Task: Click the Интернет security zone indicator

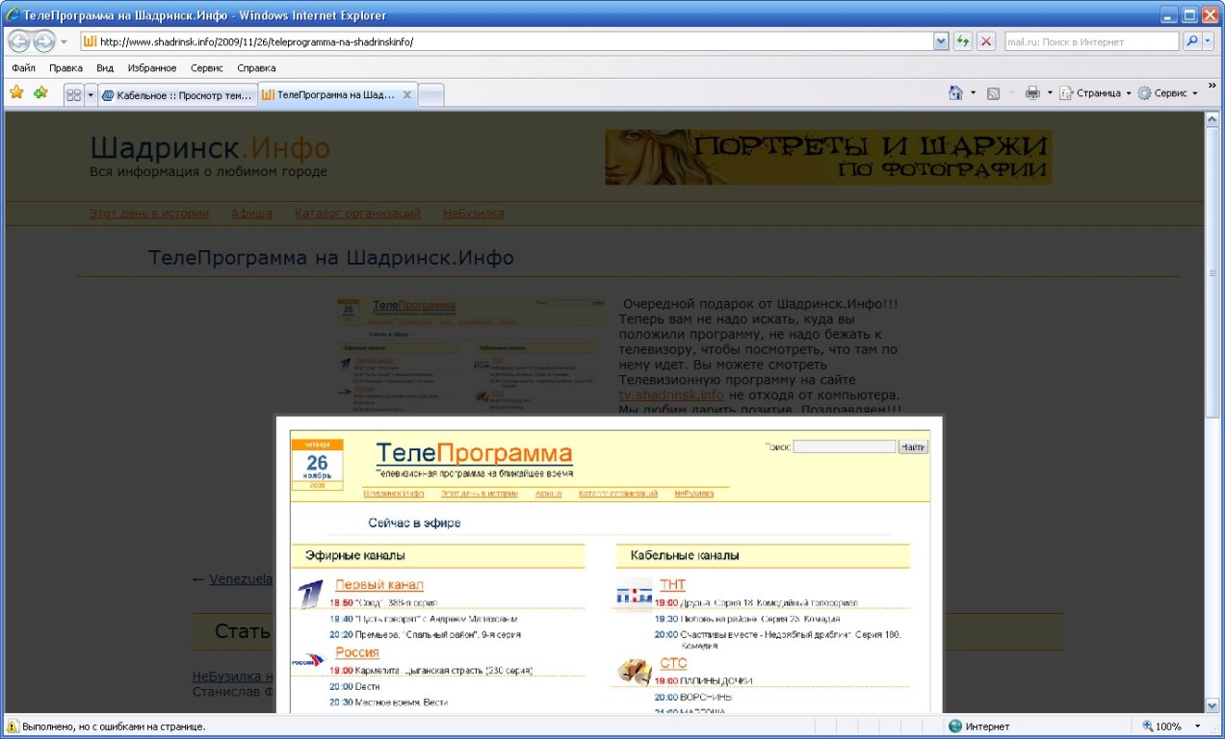Action: [x=979, y=726]
